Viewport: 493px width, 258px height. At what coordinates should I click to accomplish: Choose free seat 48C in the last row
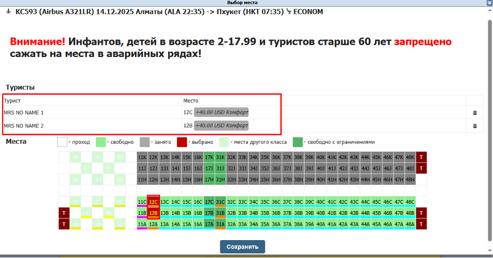point(410,202)
